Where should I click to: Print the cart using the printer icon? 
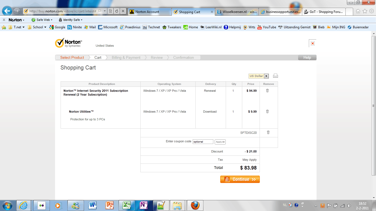pyautogui.click(x=276, y=76)
